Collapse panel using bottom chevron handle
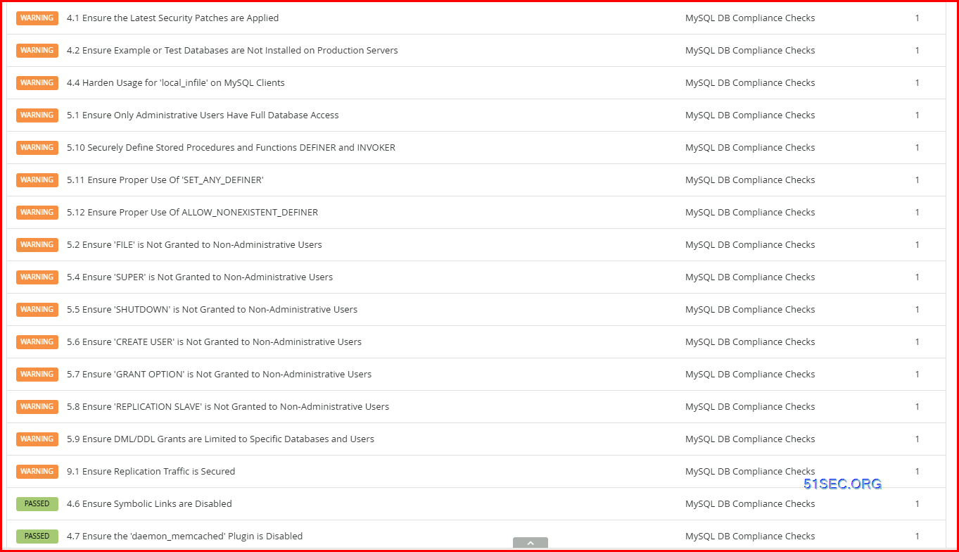959x552 pixels. coord(530,543)
